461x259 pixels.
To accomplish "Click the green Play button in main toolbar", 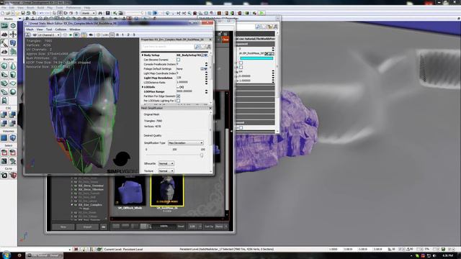I will 261,13.
